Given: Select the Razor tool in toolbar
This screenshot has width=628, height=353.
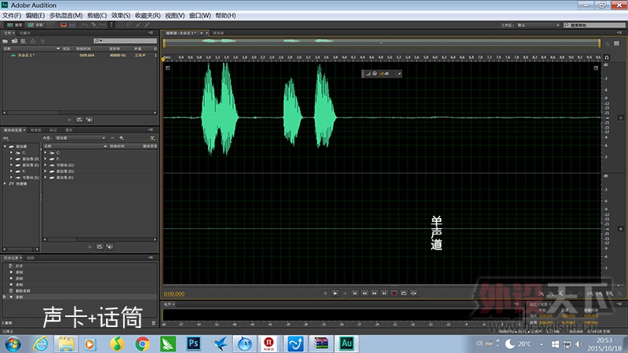Looking at the screenshot, I should 93,25.
